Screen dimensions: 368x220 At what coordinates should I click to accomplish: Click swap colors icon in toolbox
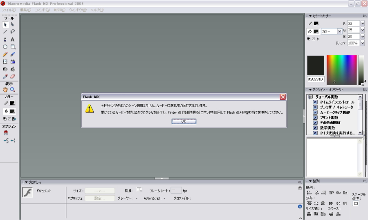coord(14,119)
